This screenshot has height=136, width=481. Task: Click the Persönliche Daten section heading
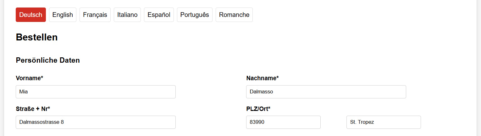pyautogui.click(x=48, y=60)
